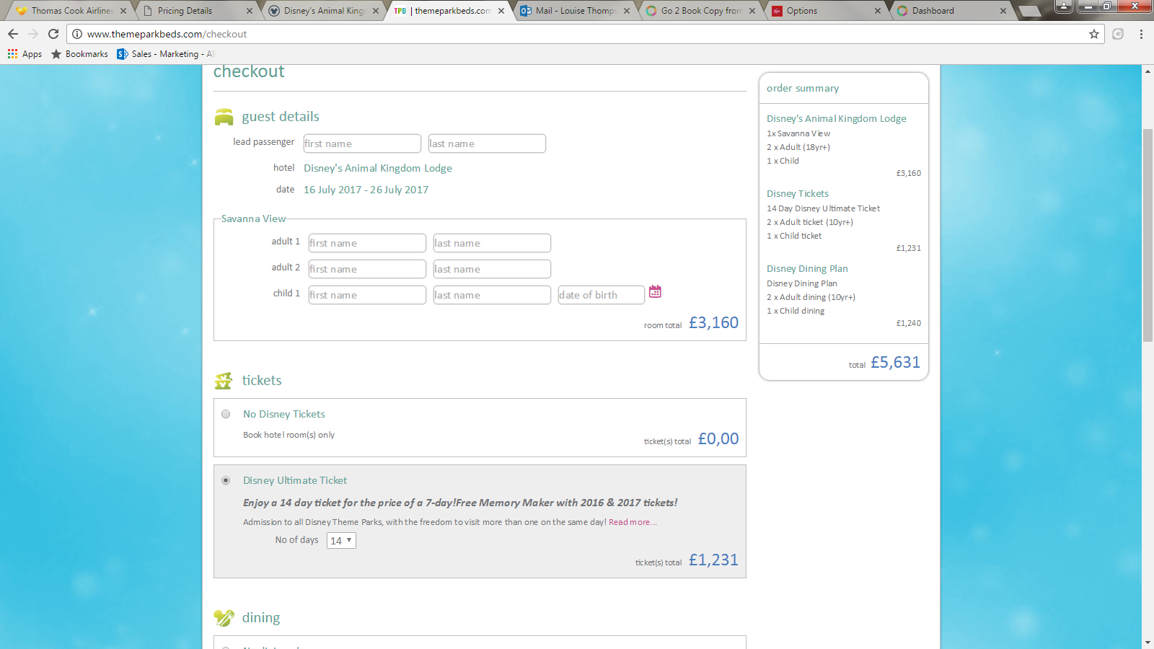Image resolution: width=1154 pixels, height=649 pixels.
Task: Click the page scrollbar down arrow
Action: point(1148,643)
